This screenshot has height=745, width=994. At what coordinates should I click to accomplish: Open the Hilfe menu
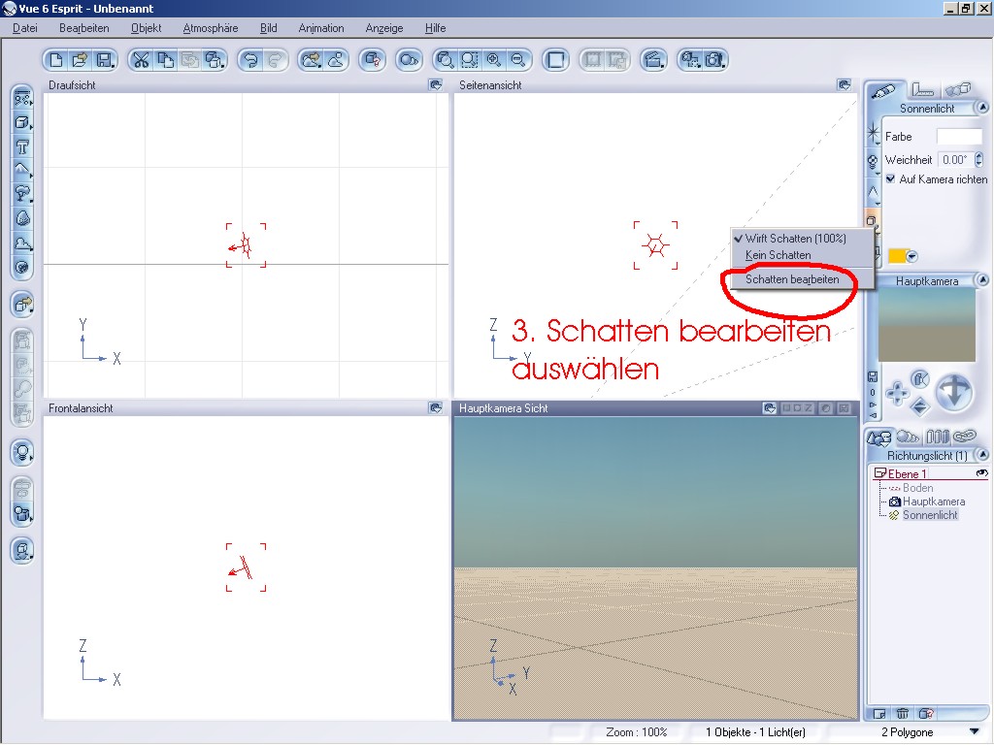coord(436,28)
